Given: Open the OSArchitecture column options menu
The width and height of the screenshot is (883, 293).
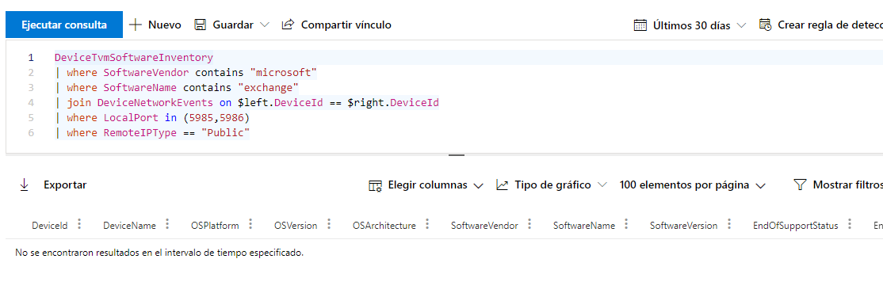Looking at the screenshot, I should click(x=427, y=224).
